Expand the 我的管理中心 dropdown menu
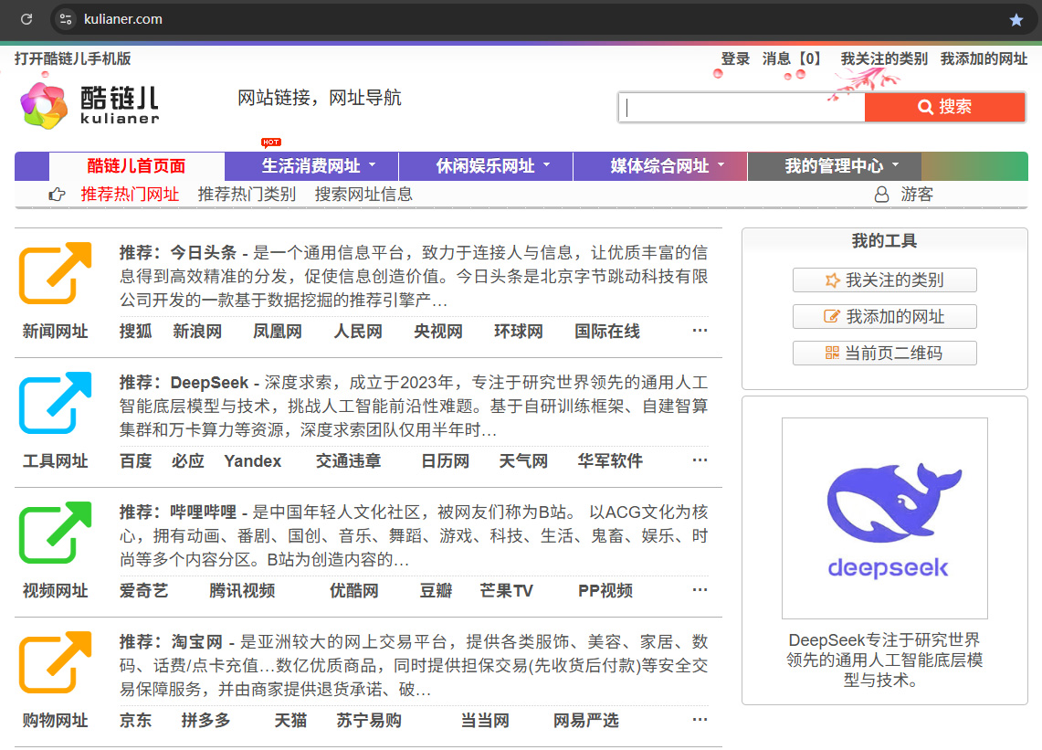1042x750 pixels. point(895,164)
